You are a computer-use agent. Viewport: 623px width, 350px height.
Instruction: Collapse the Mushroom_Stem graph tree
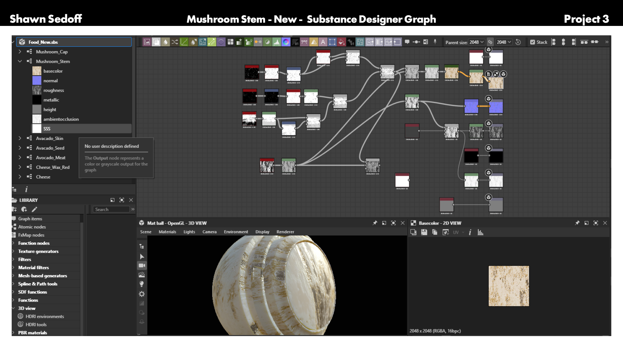pos(20,61)
